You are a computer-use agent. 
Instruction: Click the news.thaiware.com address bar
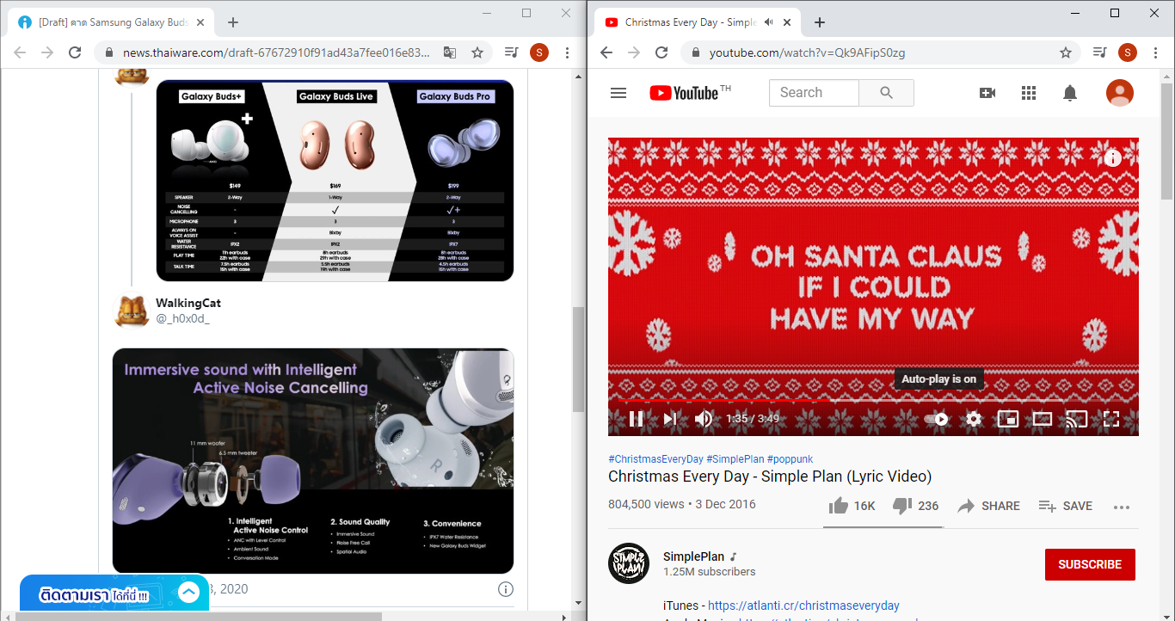click(275, 52)
